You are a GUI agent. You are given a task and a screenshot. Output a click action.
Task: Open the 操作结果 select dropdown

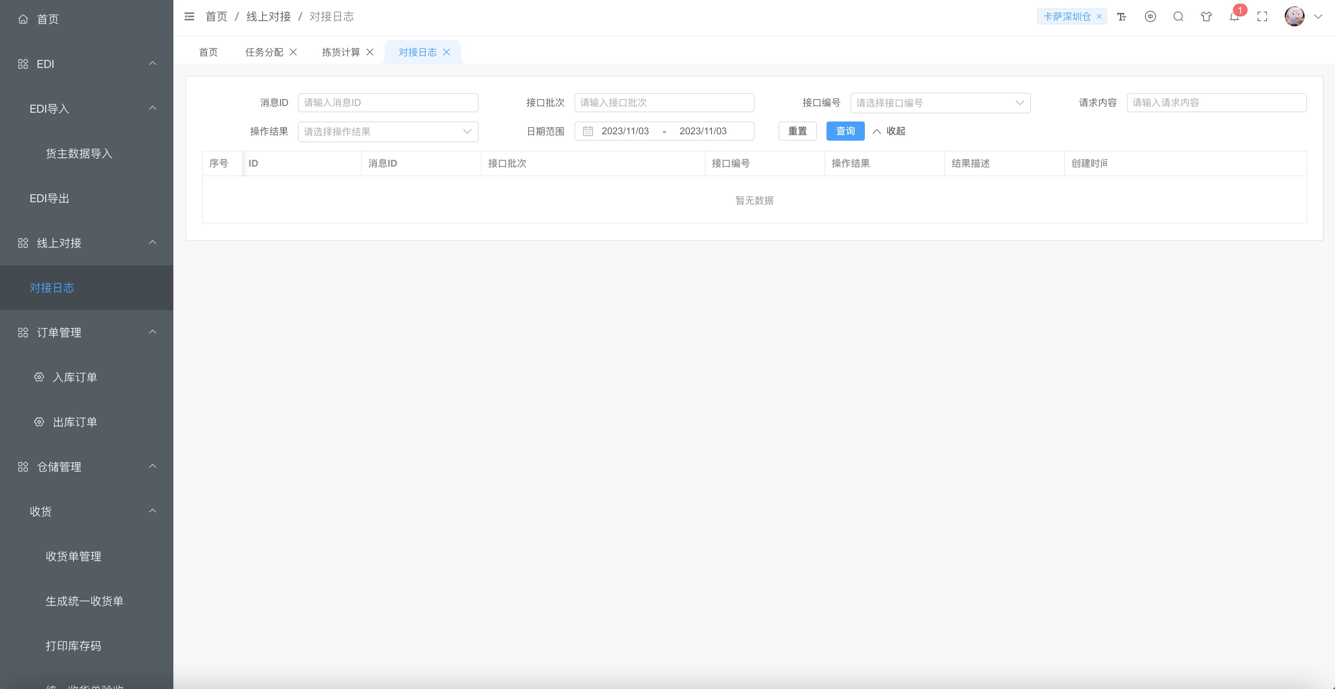(x=387, y=131)
